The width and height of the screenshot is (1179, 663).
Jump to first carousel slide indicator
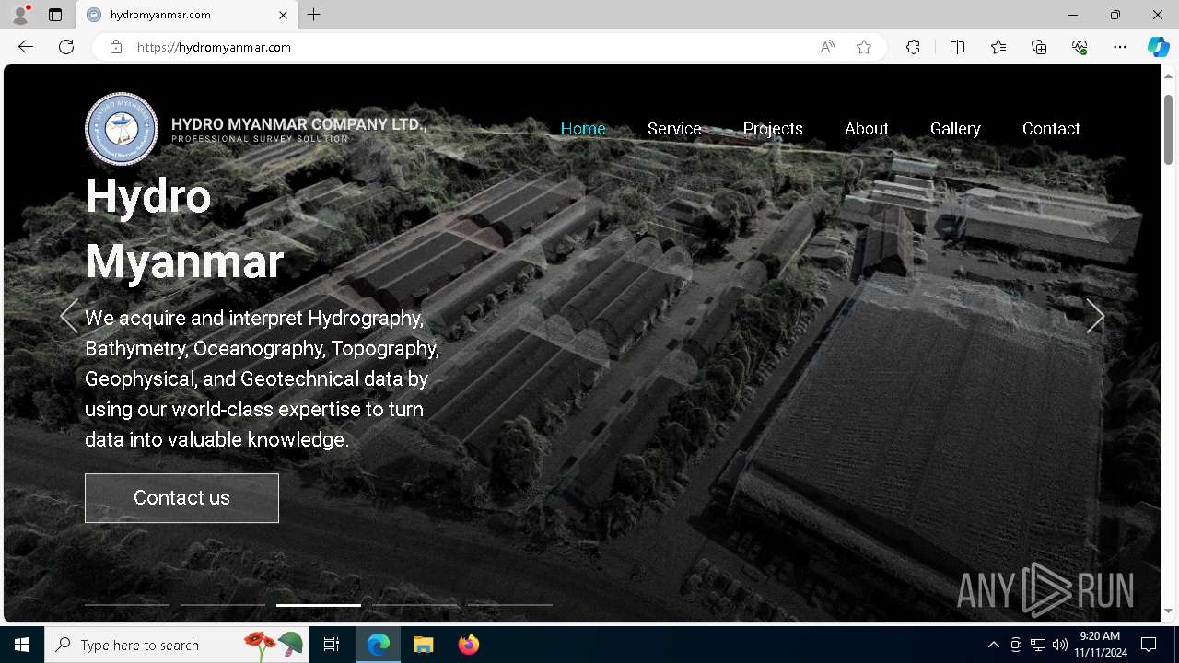(127, 605)
